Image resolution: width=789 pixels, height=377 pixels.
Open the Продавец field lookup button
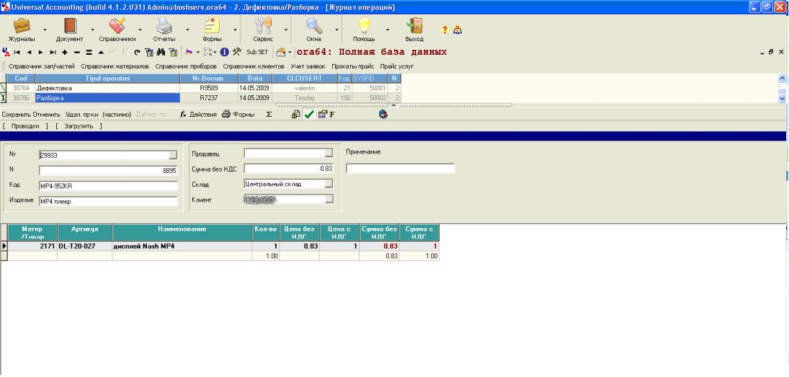coord(329,153)
